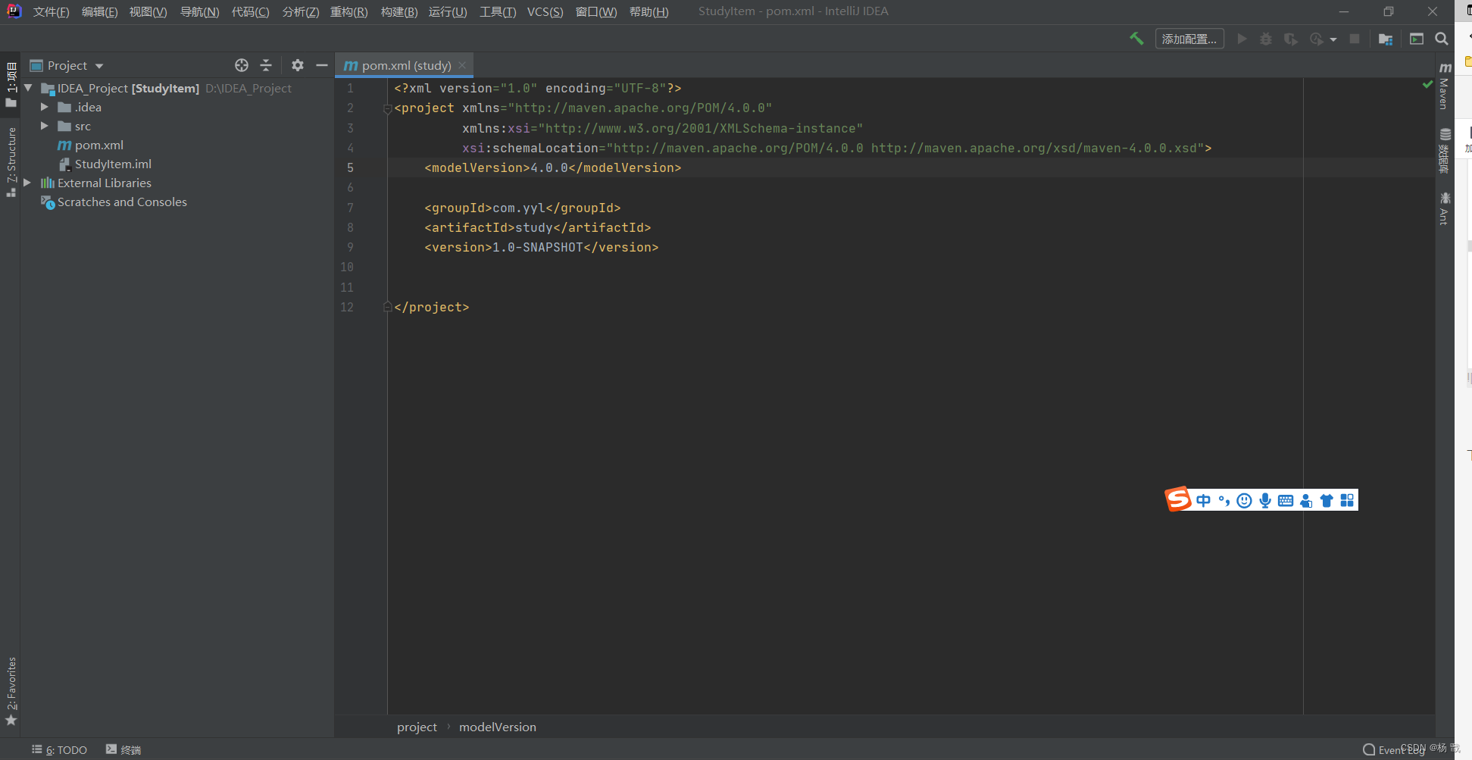Click the Run play button in toolbar

(x=1242, y=39)
